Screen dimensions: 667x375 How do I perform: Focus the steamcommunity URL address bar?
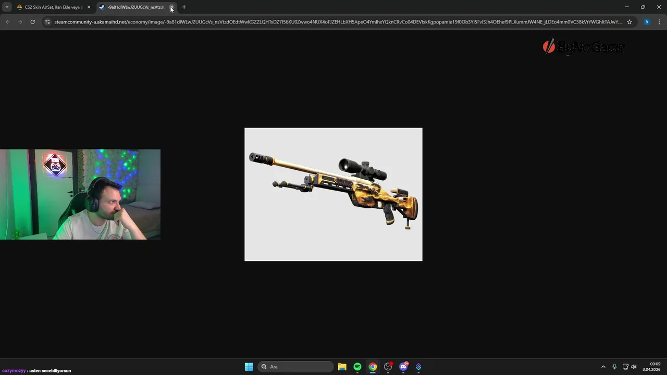coord(338,22)
